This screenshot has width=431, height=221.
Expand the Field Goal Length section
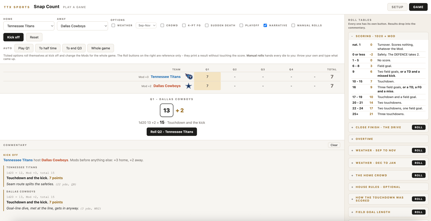[373, 212]
